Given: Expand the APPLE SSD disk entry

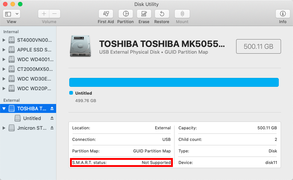Looking at the screenshot, I should 4,50.
